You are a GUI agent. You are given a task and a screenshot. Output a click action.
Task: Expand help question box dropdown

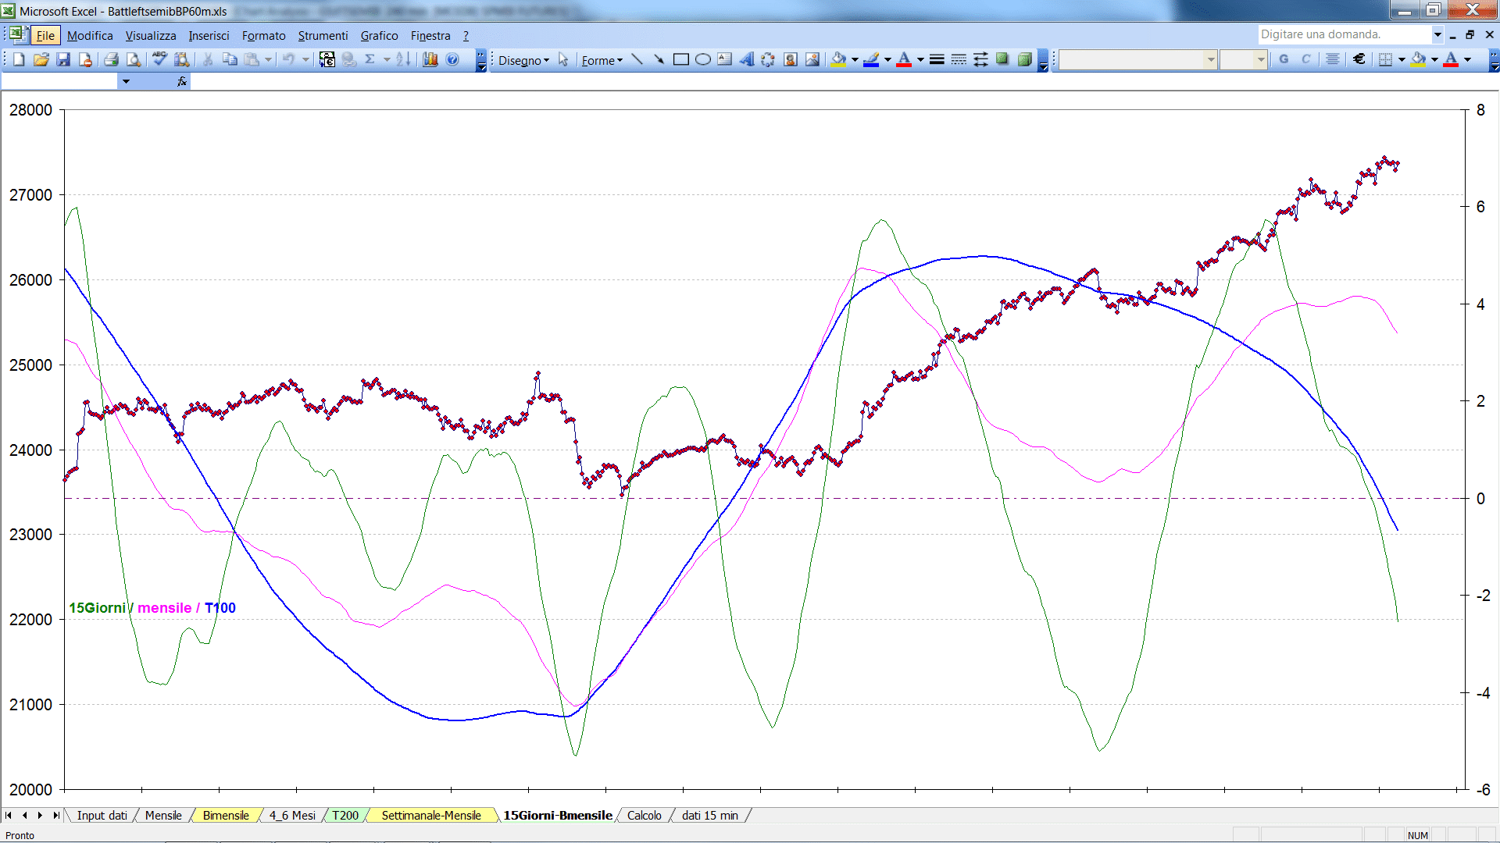[x=1437, y=34]
